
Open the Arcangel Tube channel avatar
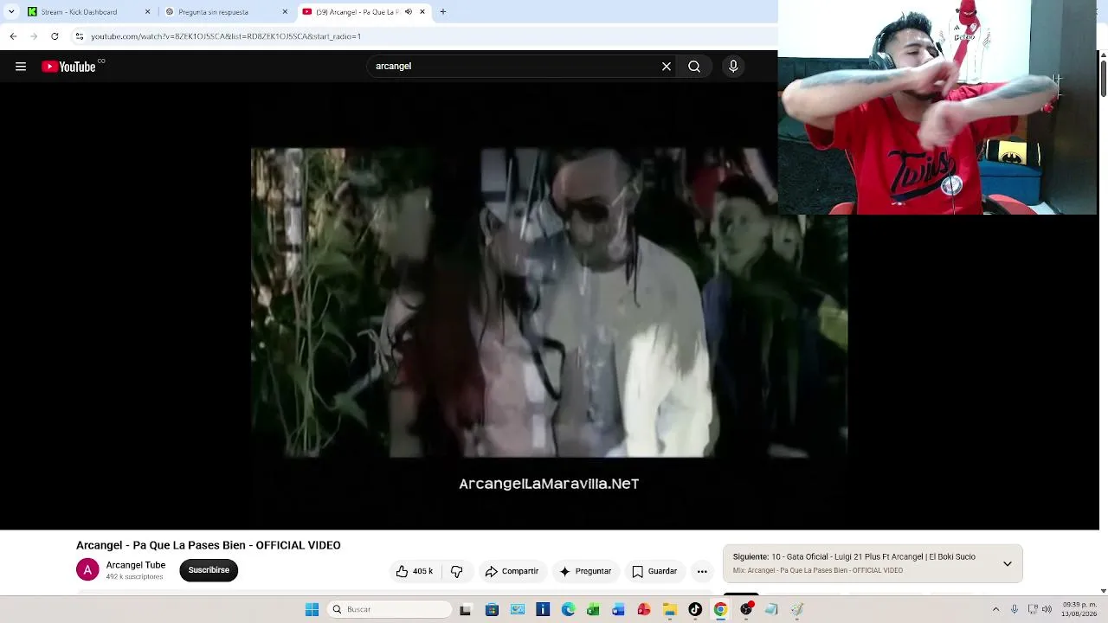pyautogui.click(x=87, y=570)
